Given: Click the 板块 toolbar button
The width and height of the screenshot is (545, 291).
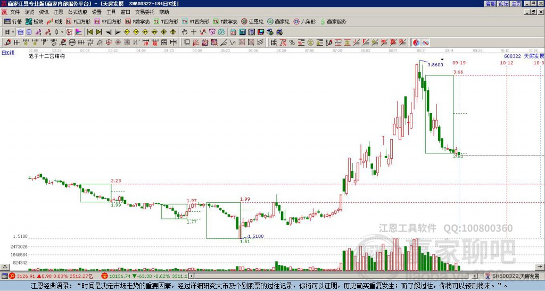Looking at the screenshot, I should point(35,21).
